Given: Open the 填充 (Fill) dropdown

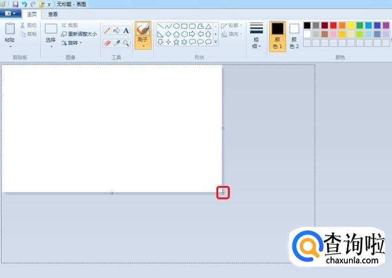Looking at the screenshot, I should pos(232,34).
